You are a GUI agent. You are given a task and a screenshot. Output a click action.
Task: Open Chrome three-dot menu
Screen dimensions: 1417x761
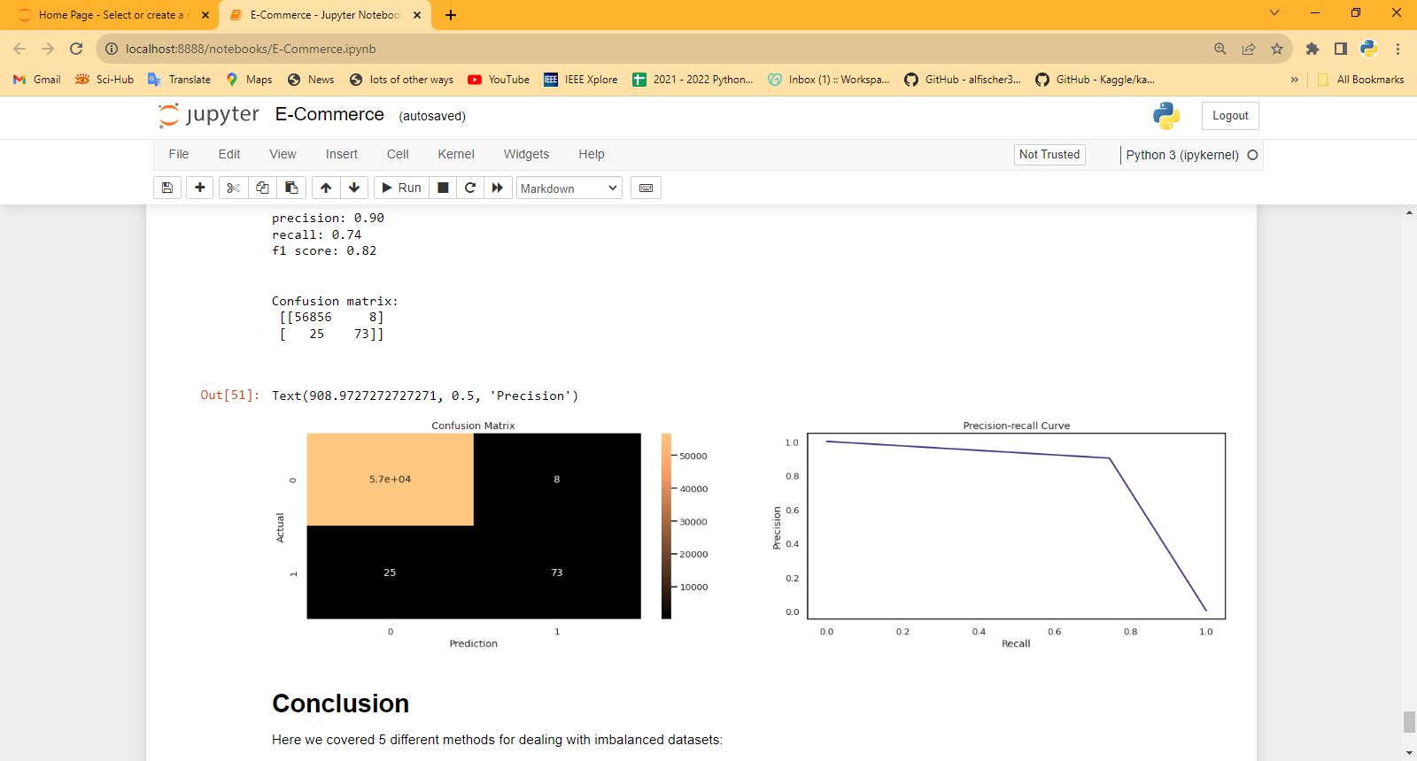coord(1398,49)
